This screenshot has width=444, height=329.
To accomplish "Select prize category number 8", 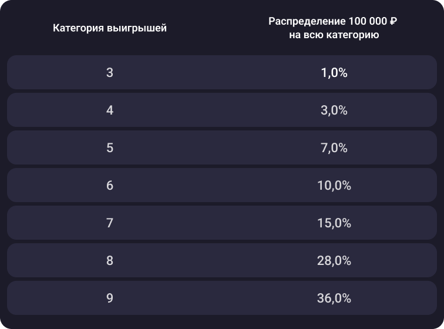I will 110,261.
